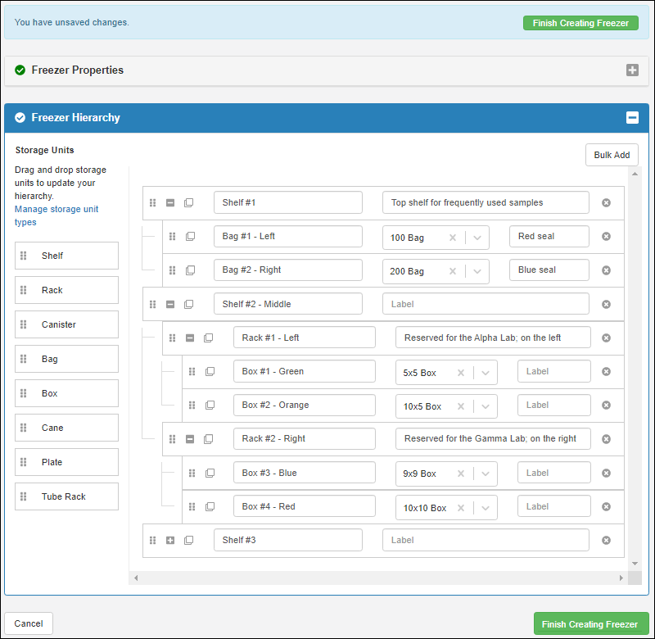Select the Canister storage unit type
The height and width of the screenshot is (639, 655).
coord(67,324)
